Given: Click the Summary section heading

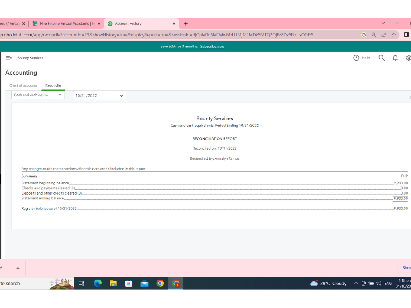Looking at the screenshot, I should pos(29,176).
